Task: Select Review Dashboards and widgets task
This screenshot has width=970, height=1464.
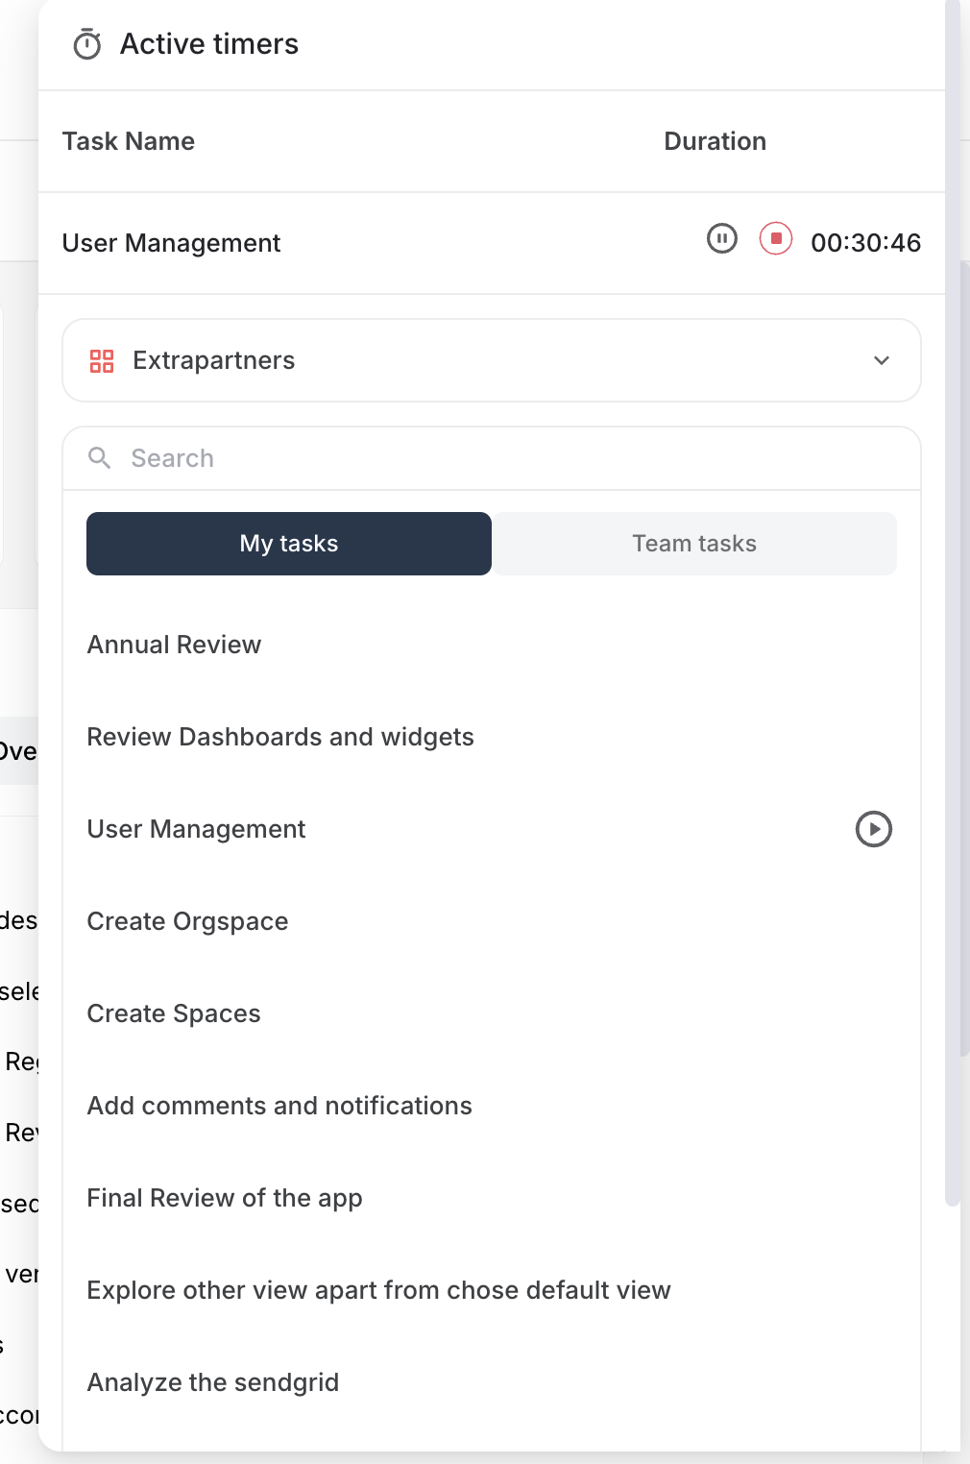Action: click(x=280, y=737)
